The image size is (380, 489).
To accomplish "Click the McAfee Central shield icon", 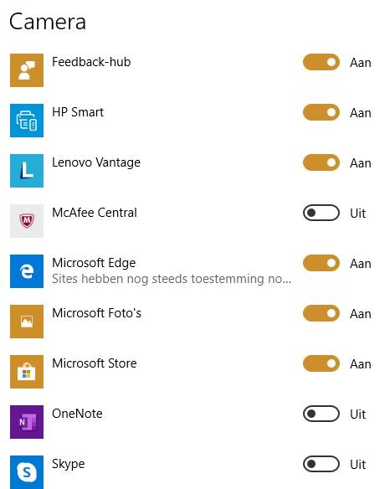I will (x=27, y=221).
